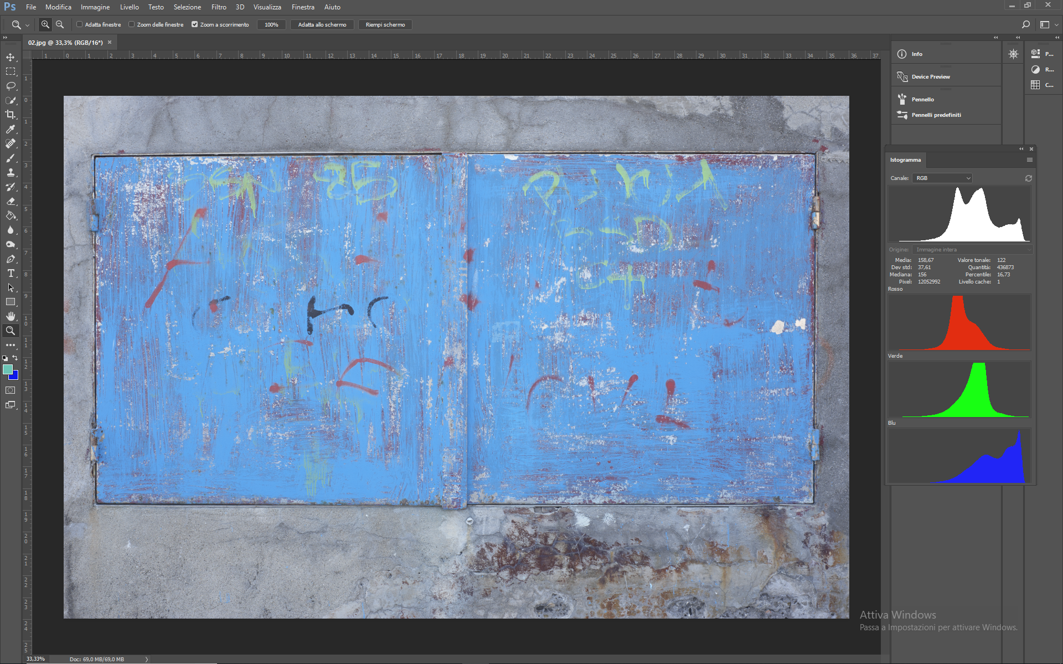Click the Riempi schermo button

point(385,24)
